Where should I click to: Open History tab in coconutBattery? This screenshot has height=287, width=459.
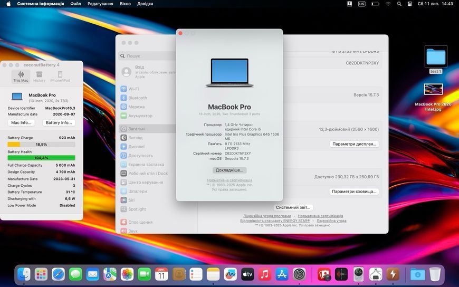tap(39, 76)
